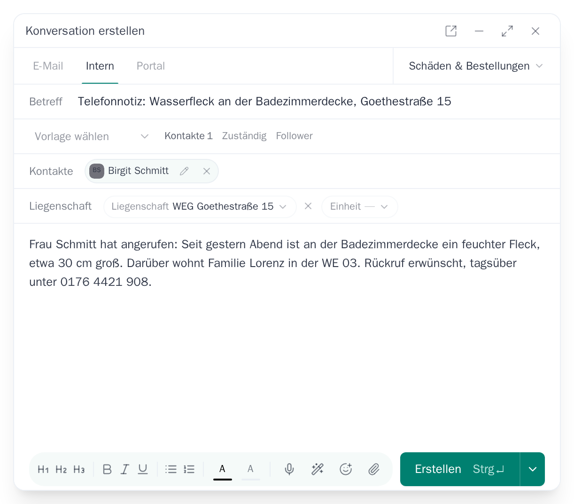Expand dialog to fullscreen with arrows icon
This screenshot has width=574, height=504.
[507, 31]
